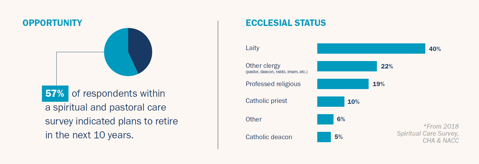Click the 22% value label

pos(387,66)
